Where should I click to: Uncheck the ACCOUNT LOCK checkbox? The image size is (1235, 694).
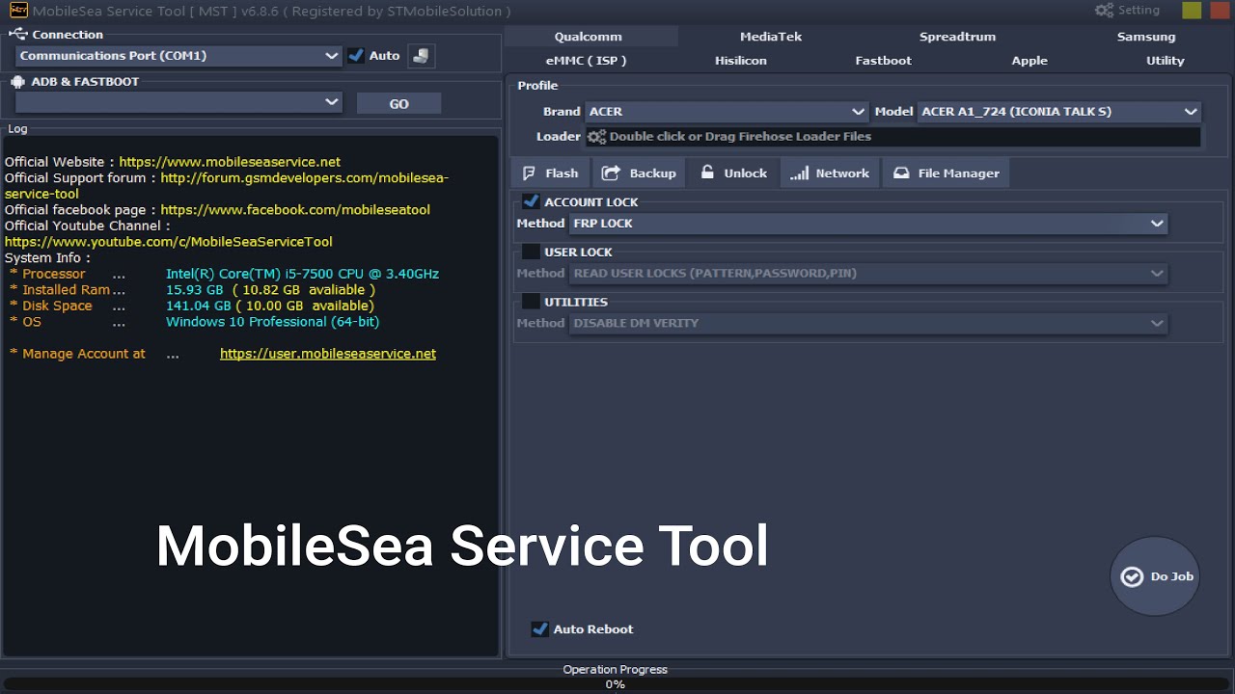pyautogui.click(x=531, y=201)
